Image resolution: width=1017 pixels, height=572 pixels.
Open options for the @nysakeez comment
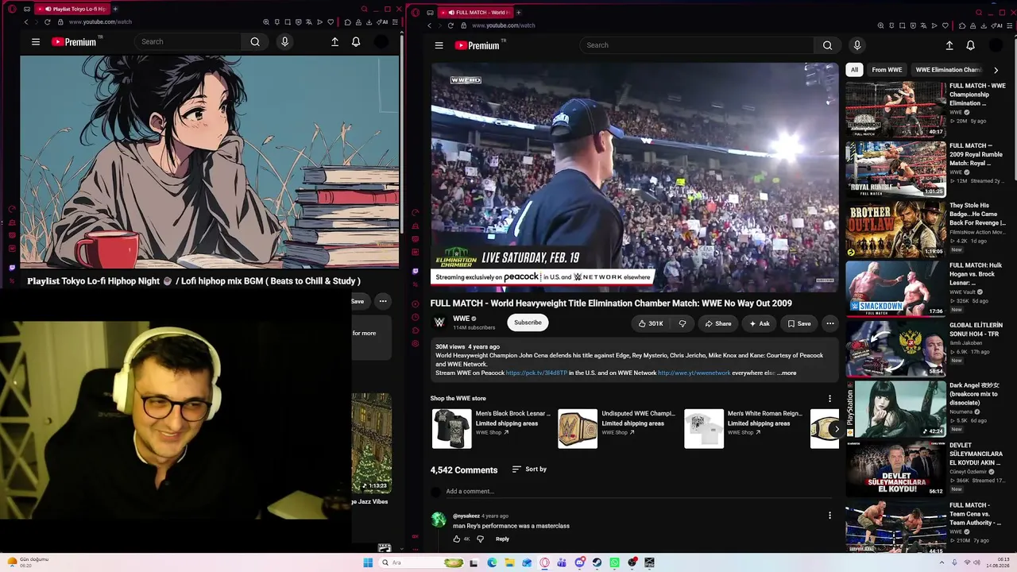coord(829,516)
